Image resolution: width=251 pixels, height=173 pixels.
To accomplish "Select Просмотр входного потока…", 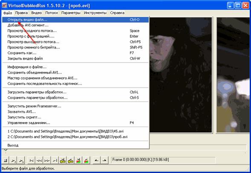I will click(75, 31).
